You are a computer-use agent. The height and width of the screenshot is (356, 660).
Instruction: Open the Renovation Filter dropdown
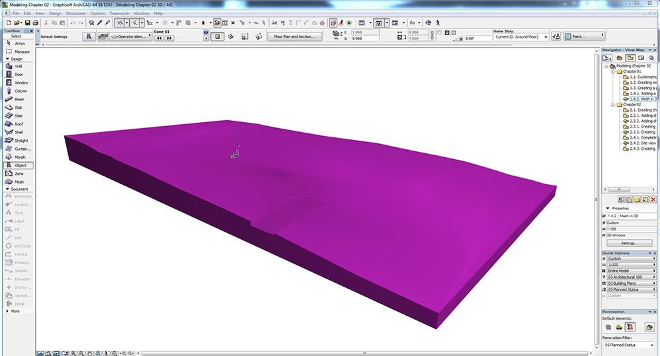pos(629,345)
